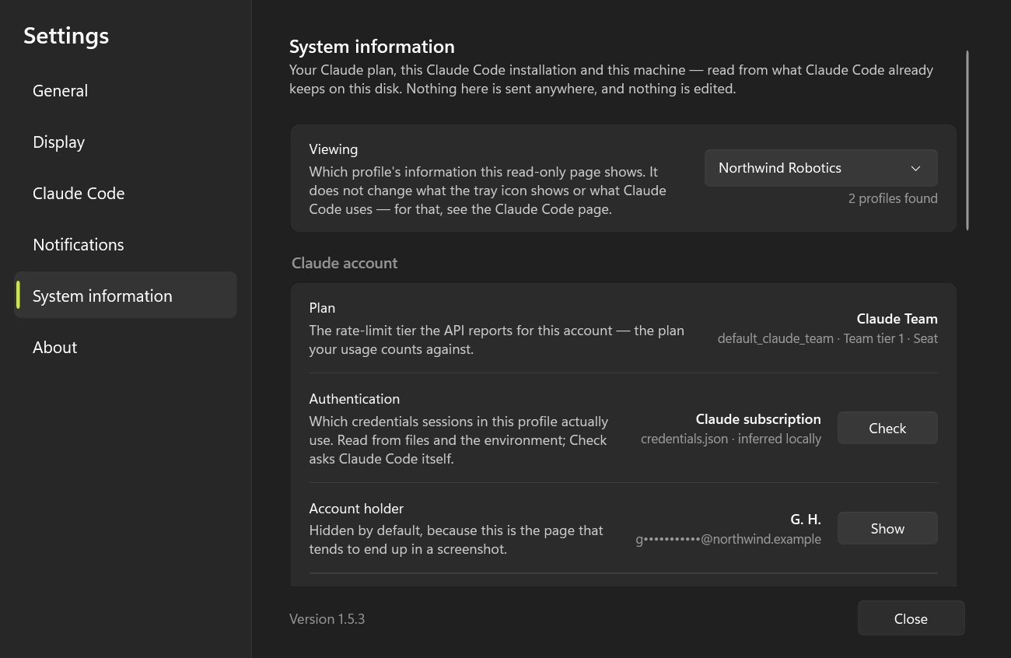Click the masked email at northwind.example
1011x658 pixels.
728,539
